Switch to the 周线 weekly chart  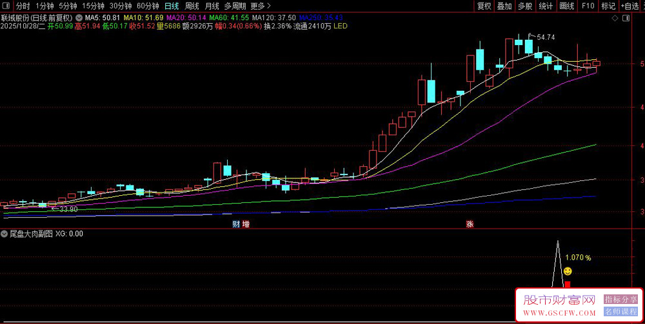(x=192, y=6)
